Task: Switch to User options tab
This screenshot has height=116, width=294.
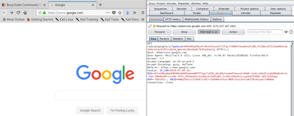Action: (278, 9)
